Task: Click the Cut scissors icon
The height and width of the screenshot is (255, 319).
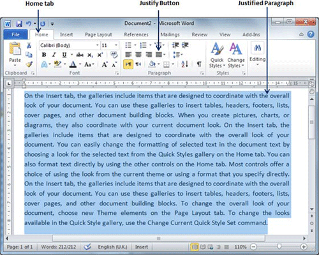Action: (x=29, y=45)
